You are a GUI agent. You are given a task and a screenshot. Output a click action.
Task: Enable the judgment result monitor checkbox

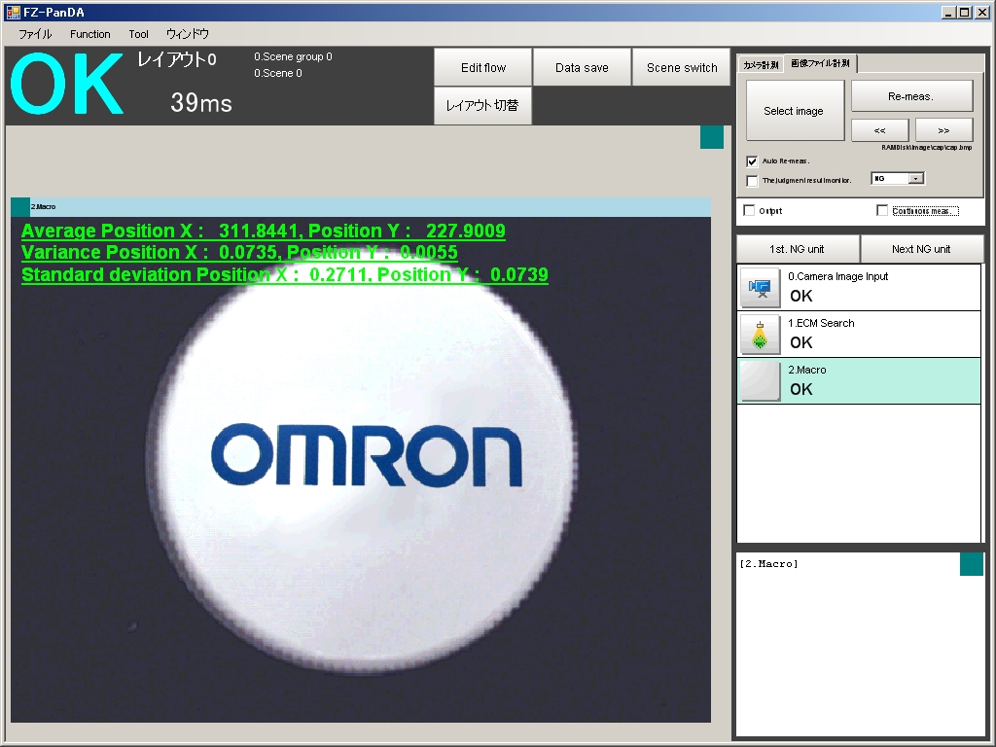click(752, 181)
